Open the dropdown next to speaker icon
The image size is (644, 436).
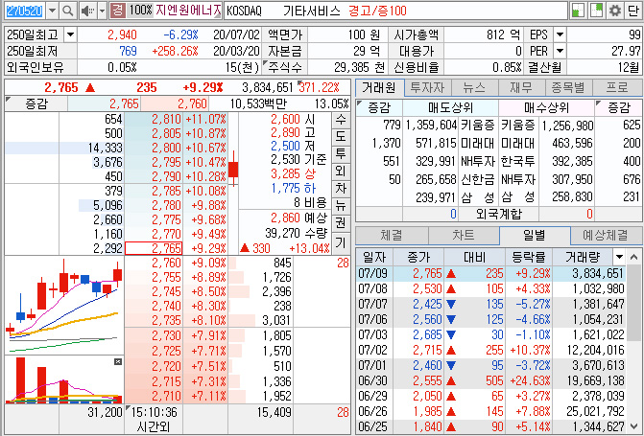[x=103, y=11]
